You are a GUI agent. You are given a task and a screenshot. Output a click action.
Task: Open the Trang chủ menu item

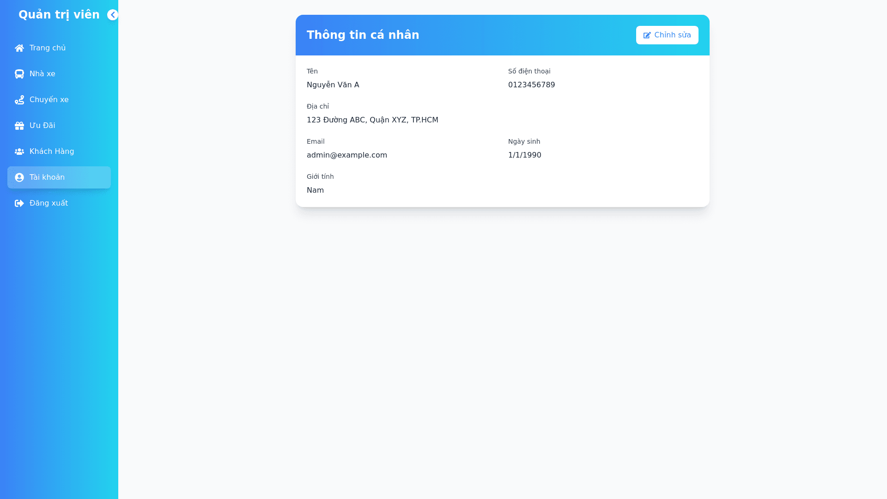[x=48, y=48]
